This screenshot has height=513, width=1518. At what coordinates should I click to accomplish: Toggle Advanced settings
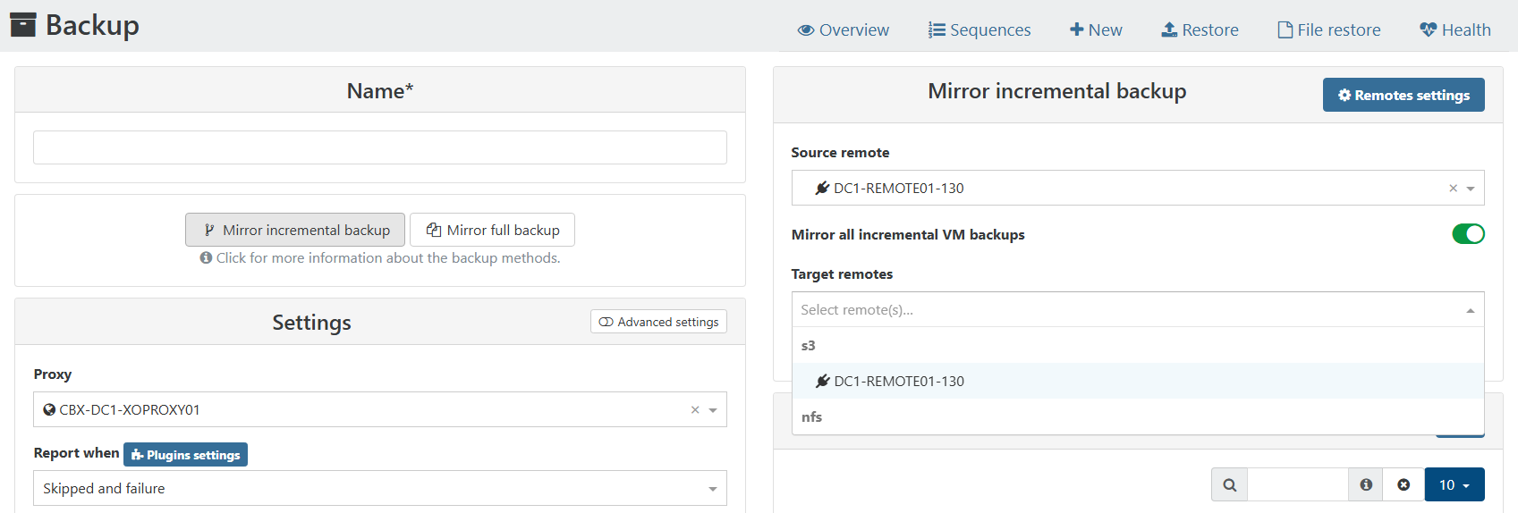[658, 322]
